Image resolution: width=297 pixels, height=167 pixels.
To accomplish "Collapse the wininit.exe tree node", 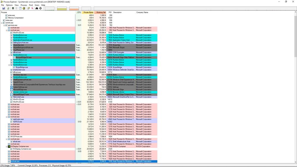I will click(2, 23).
